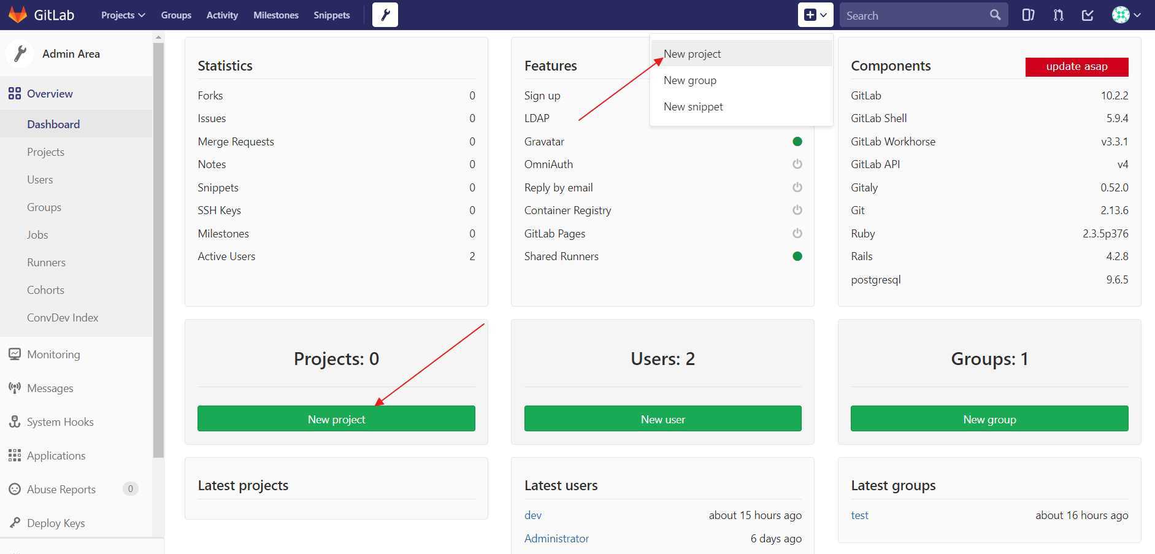
Task: Click the Ruby version 2.3.5p376
Action: coord(1105,233)
